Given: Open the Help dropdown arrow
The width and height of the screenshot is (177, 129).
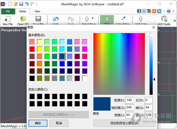Looking at the screenshot, I should pyautogui.click(x=173, y=11).
